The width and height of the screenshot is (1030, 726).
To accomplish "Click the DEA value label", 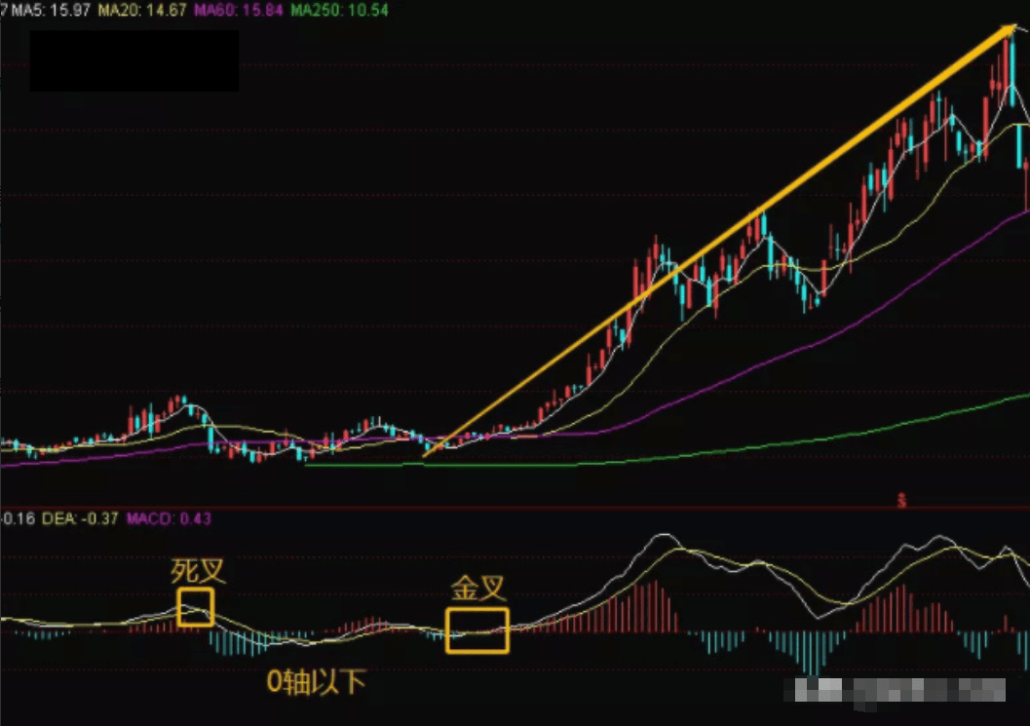I will pyautogui.click(x=80, y=518).
